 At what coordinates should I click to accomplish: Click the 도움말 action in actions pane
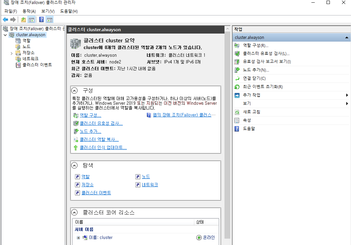(249, 129)
